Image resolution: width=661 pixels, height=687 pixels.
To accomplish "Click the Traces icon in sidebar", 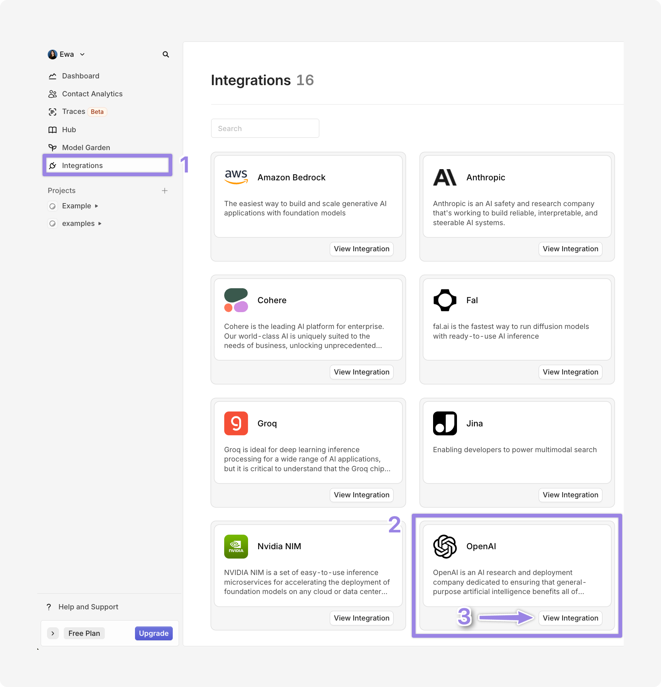I will (53, 112).
